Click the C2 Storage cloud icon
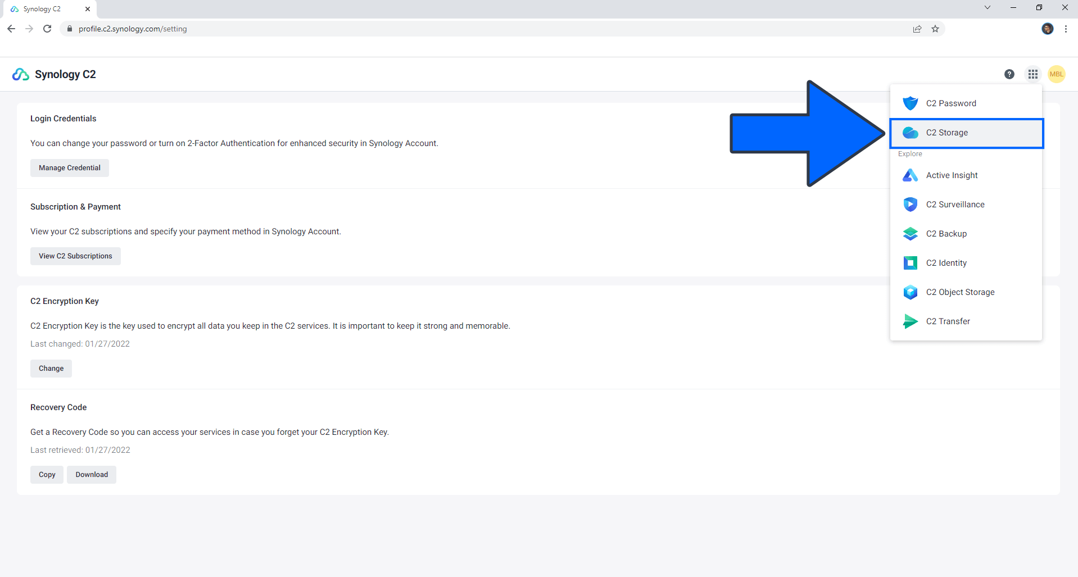This screenshot has width=1078, height=577. coord(911,133)
